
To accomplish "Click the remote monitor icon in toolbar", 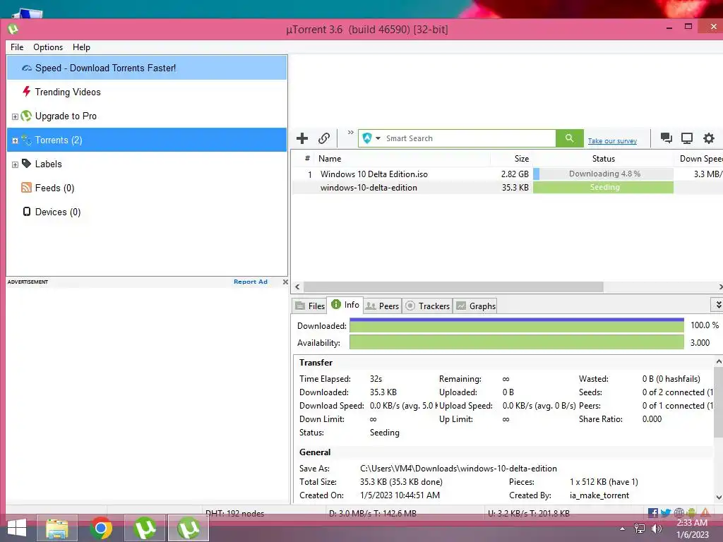I will (687, 138).
